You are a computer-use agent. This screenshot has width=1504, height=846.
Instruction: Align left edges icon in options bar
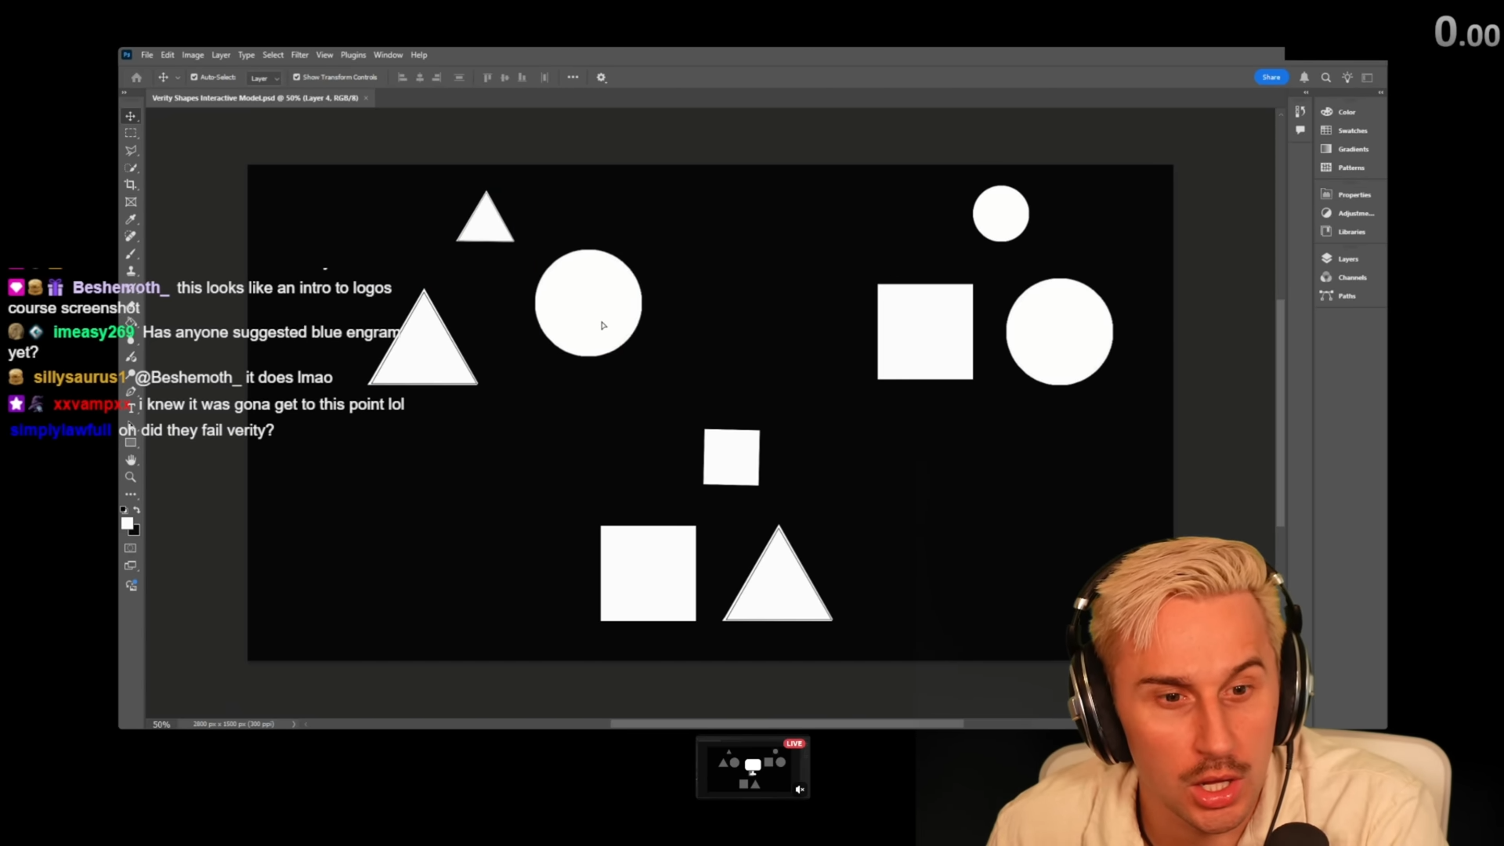(403, 78)
